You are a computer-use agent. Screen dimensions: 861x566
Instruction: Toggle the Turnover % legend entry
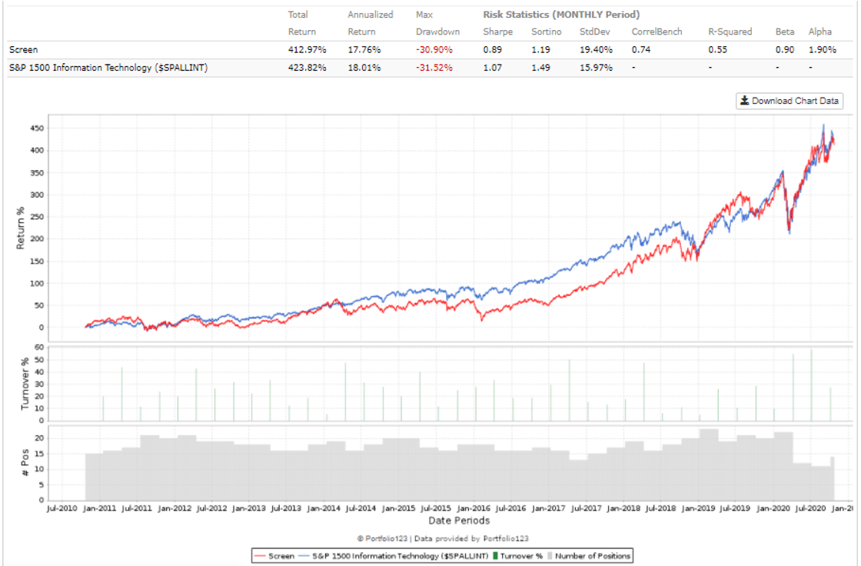[518, 556]
